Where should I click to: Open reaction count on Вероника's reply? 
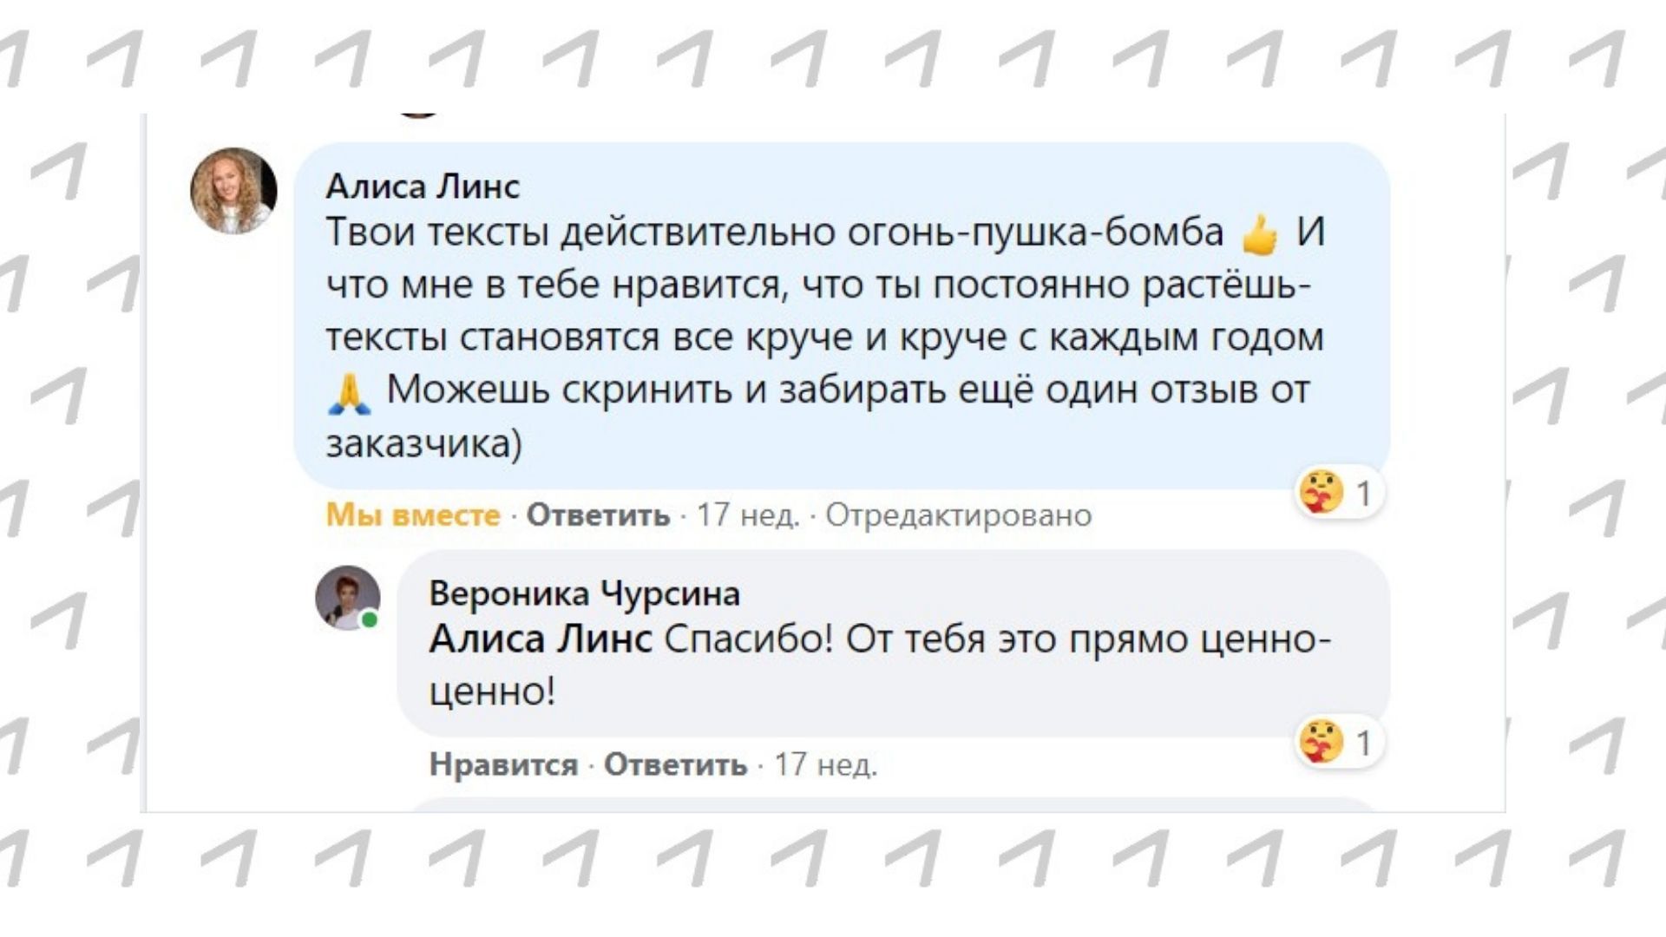(1363, 744)
